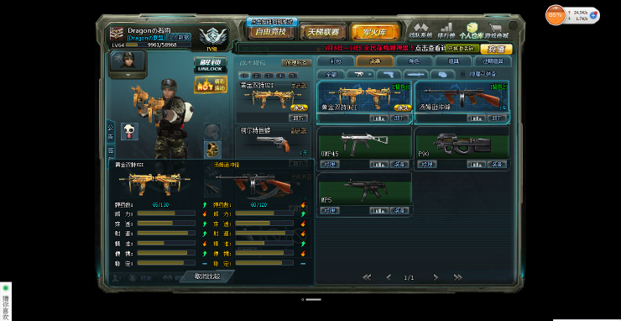Switch to the 自由竞技 tab
This screenshot has width=621, height=321.
[272, 32]
